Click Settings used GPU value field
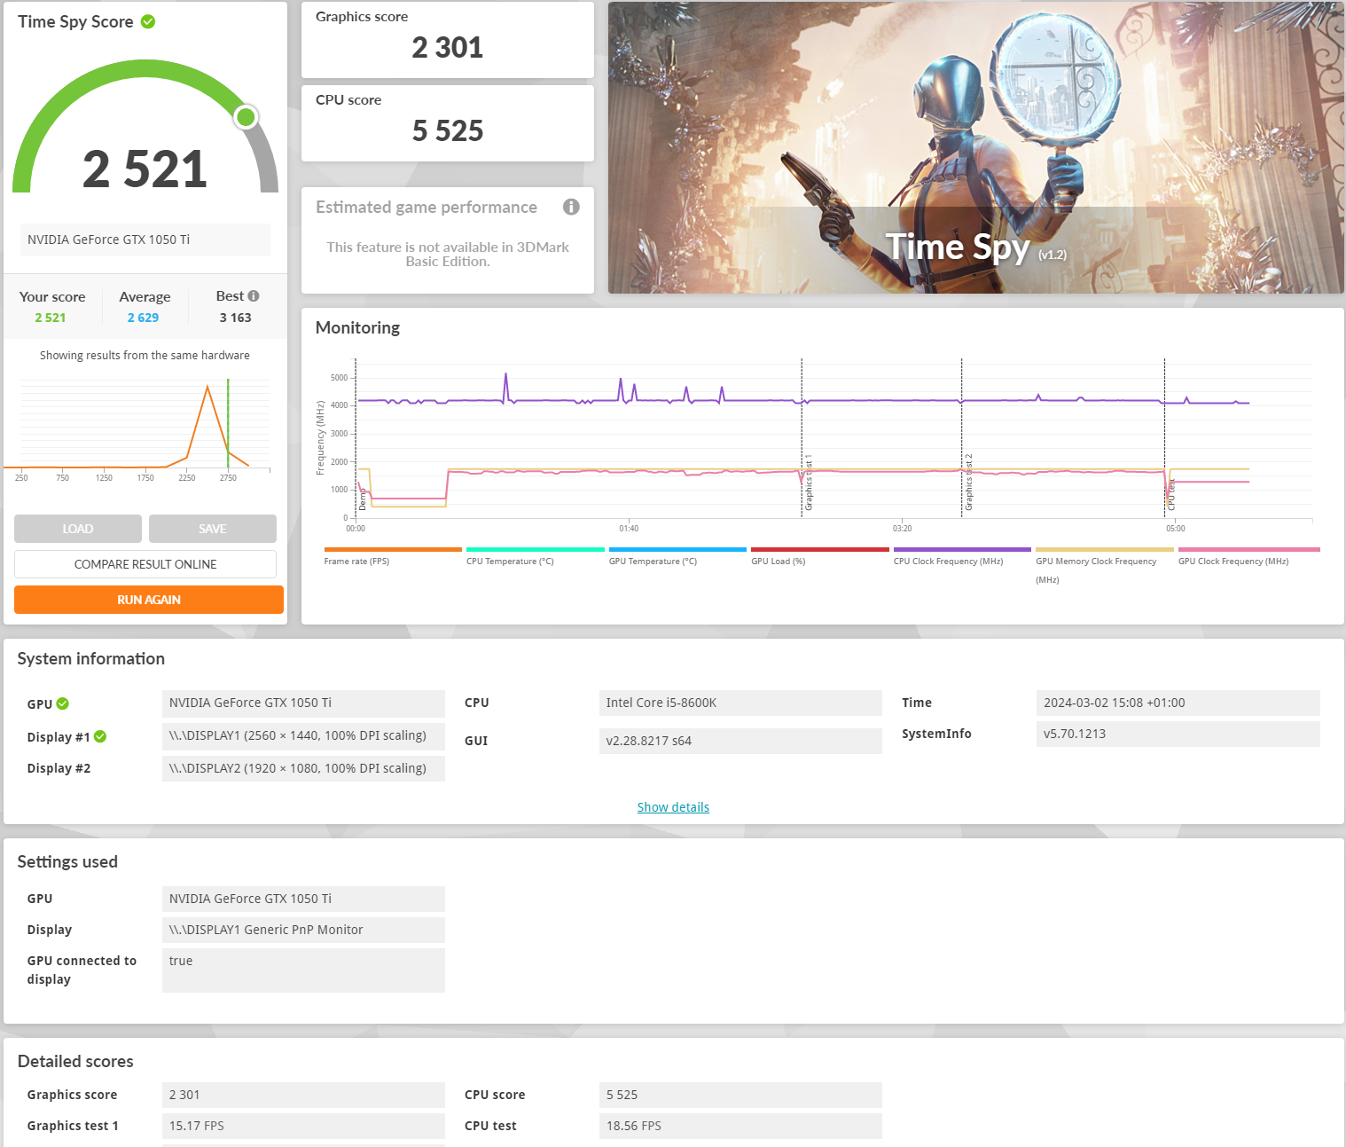Image resolution: width=1346 pixels, height=1147 pixels. (303, 899)
